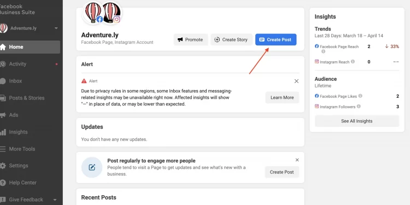Viewport: 410px width, 205px height.
Task: Click the red notification dot beside Activity
Action: [x=56, y=64]
